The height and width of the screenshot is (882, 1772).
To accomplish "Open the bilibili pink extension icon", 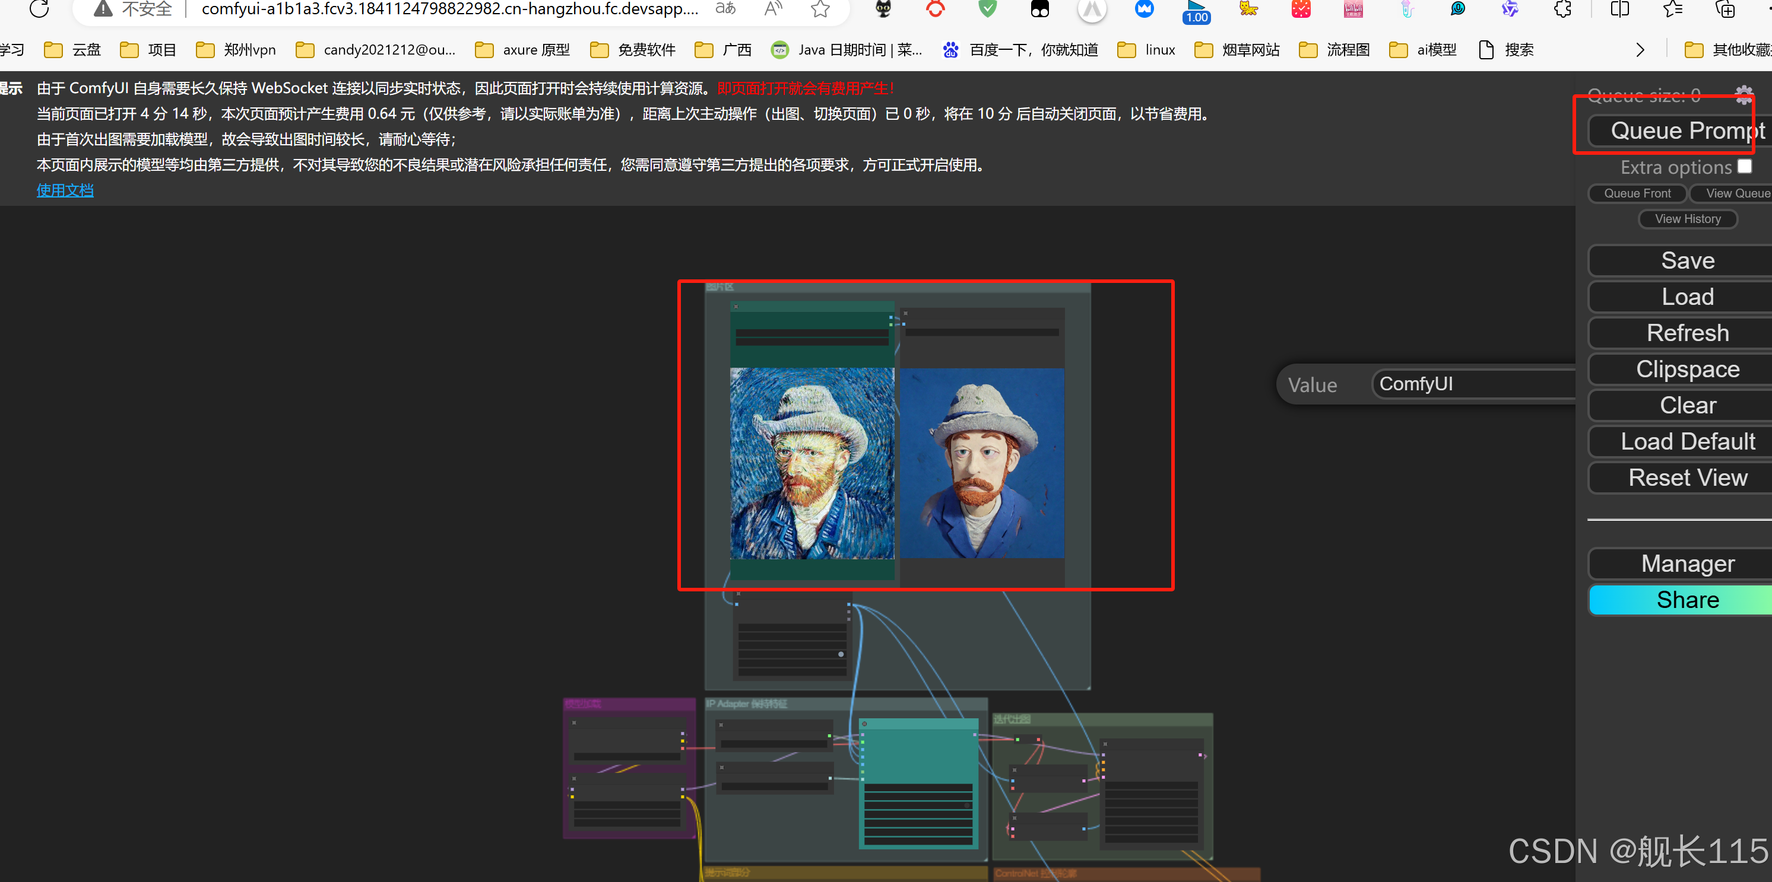I will tap(1353, 9).
